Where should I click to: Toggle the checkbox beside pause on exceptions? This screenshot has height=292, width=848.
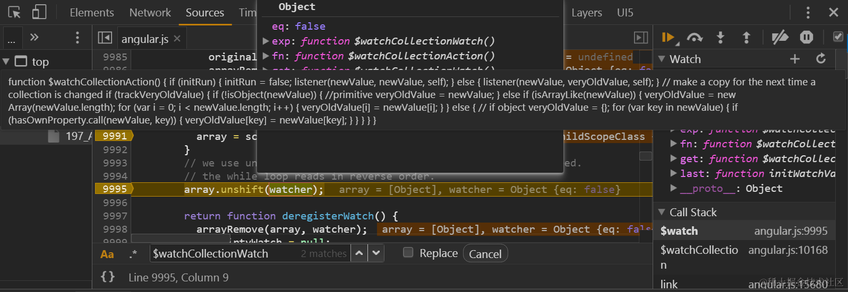[838, 37]
